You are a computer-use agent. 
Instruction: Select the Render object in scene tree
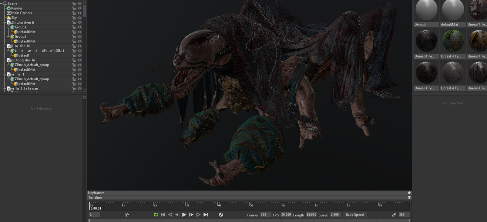[x=16, y=8]
